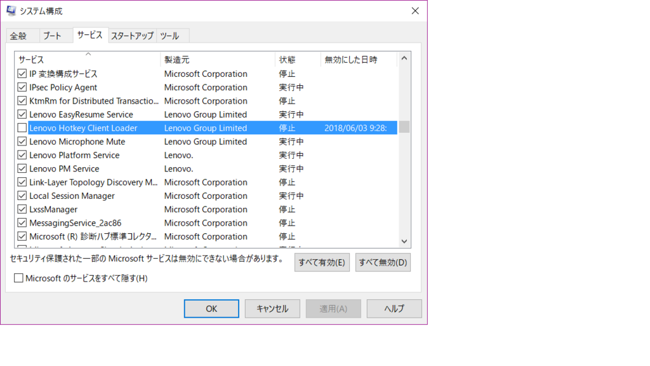Confirm with the OK button
This screenshot has height=366, width=650.
(211, 309)
